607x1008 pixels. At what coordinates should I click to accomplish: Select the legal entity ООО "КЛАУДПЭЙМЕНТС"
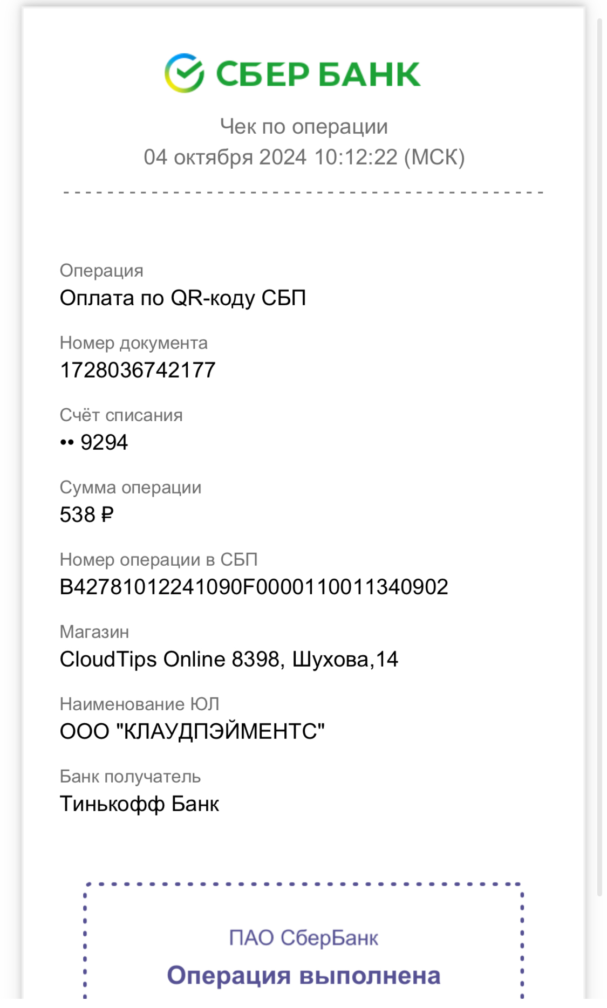(192, 731)
